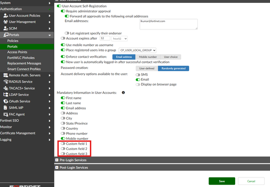270x187 pixels.
Task: Toggle Email address mandatory field
Action: [x=63, y=108]
